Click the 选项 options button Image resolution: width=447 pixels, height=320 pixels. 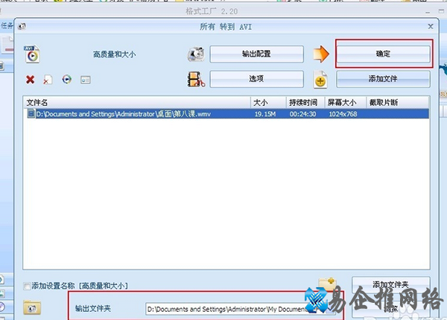click(x=256, y=79)
